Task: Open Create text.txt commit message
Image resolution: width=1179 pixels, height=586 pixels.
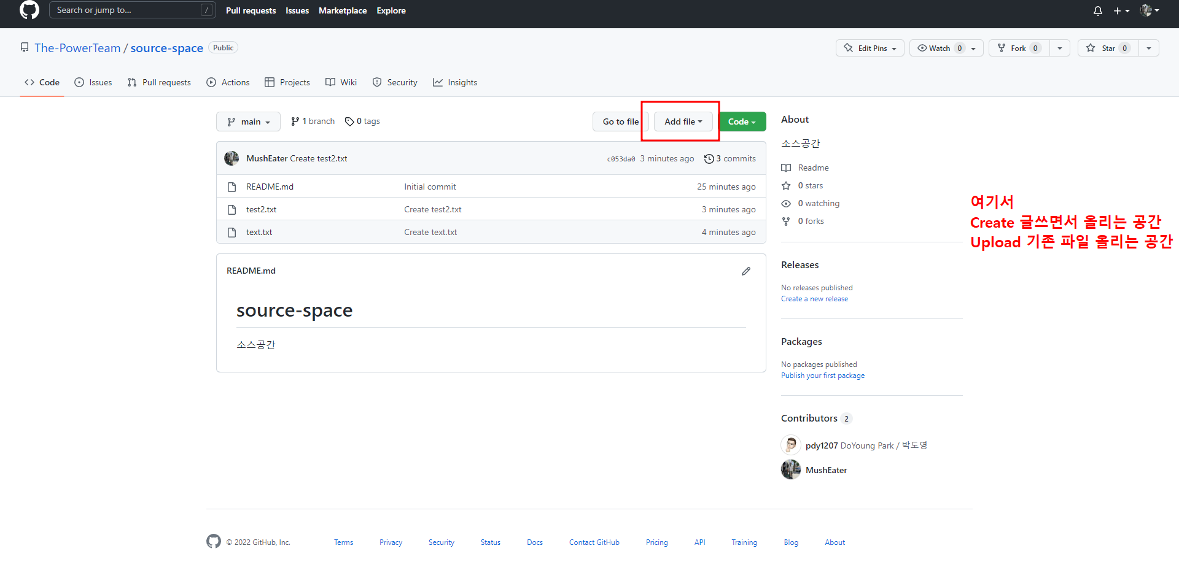Action: coord(430,232)
